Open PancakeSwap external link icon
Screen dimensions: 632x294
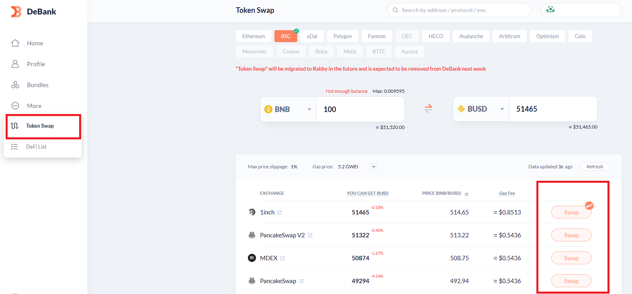[301, 281]
